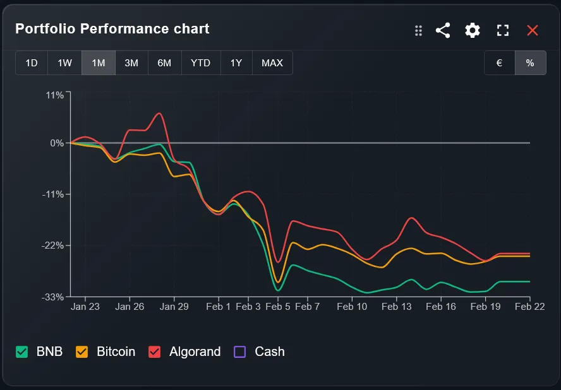The width and height of the screenshot is (561, 390).
Task: View one week of performance data
Action: [x=64, y=62]
